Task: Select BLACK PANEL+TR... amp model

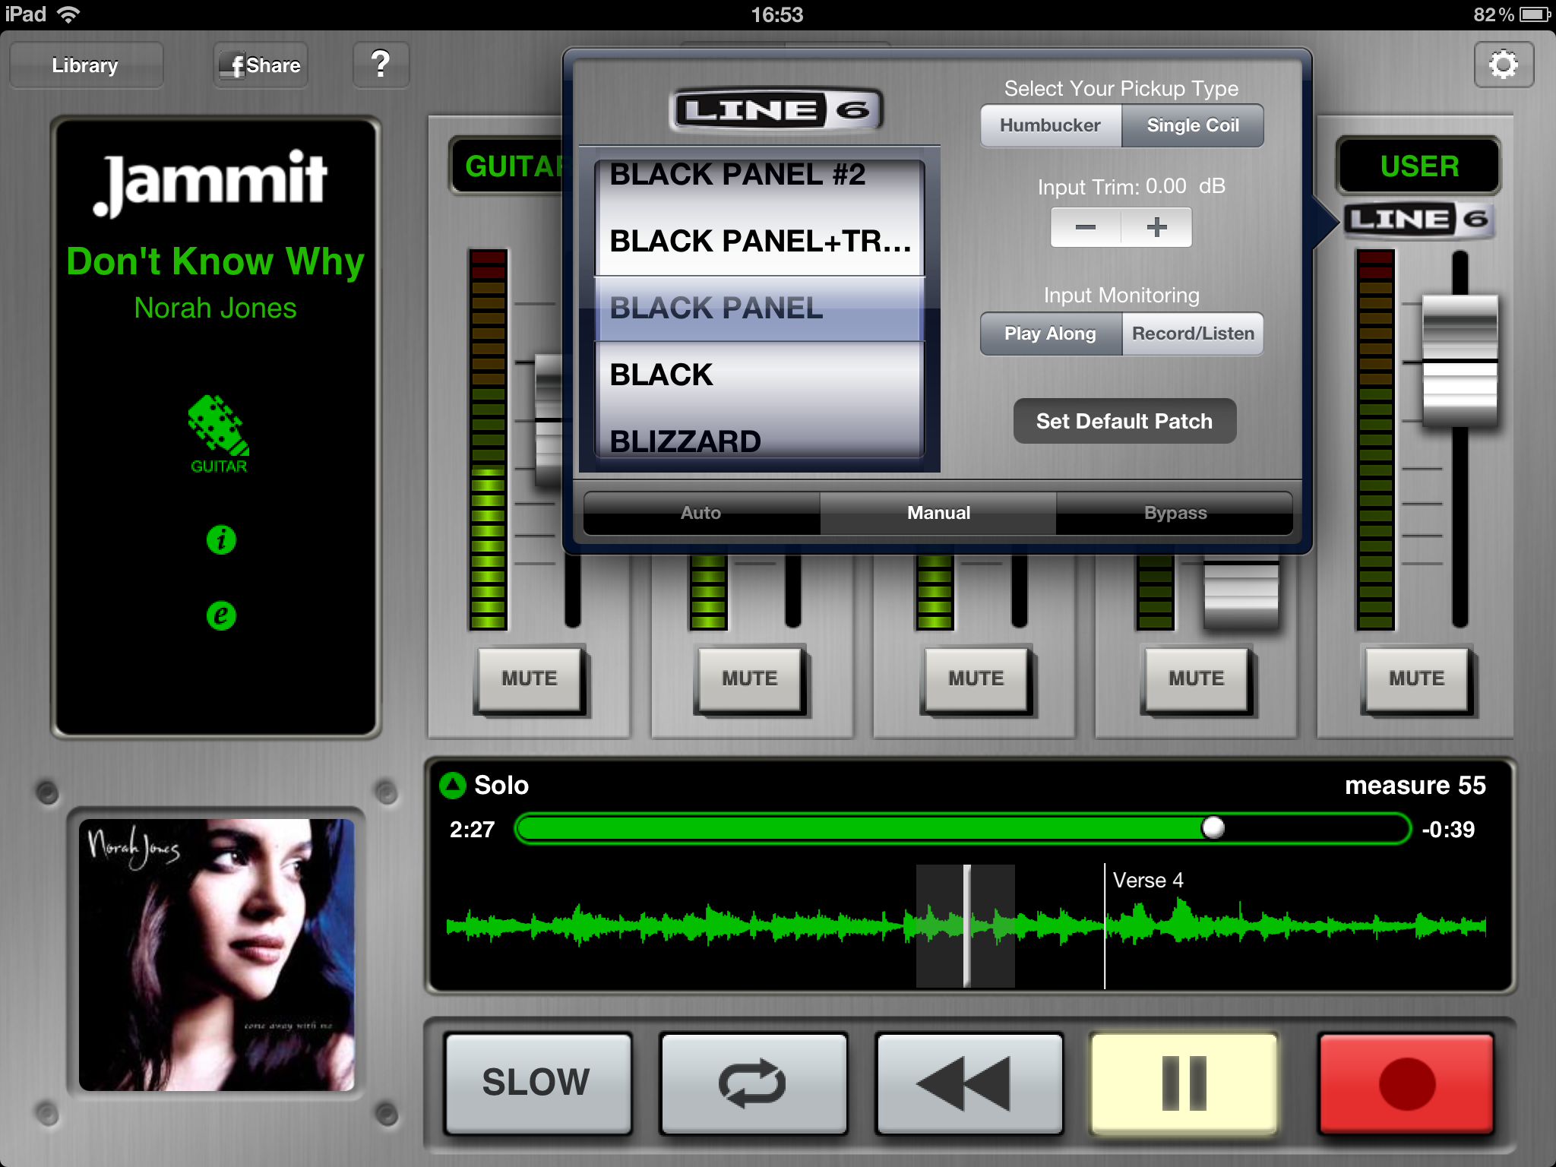Action: coord(760,242)
